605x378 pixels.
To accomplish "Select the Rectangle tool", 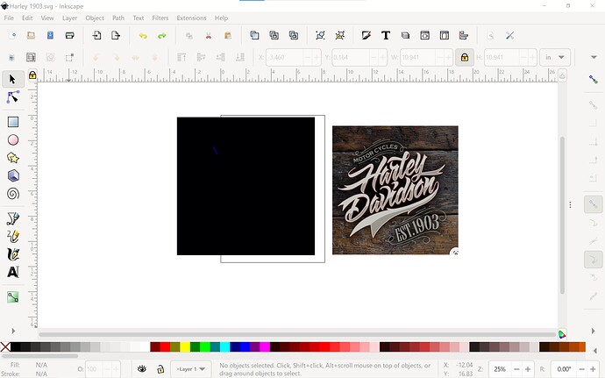I will [x=13, y=122].
